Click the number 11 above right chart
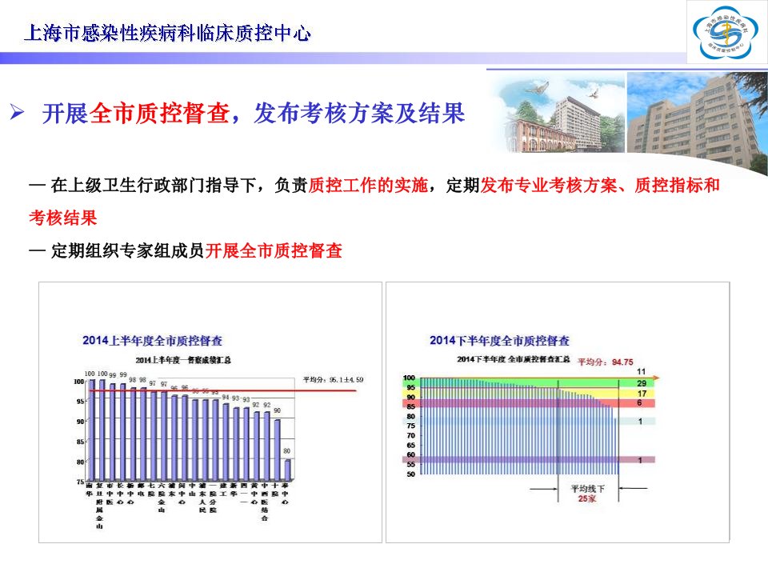768x576 pixels. 641,371
